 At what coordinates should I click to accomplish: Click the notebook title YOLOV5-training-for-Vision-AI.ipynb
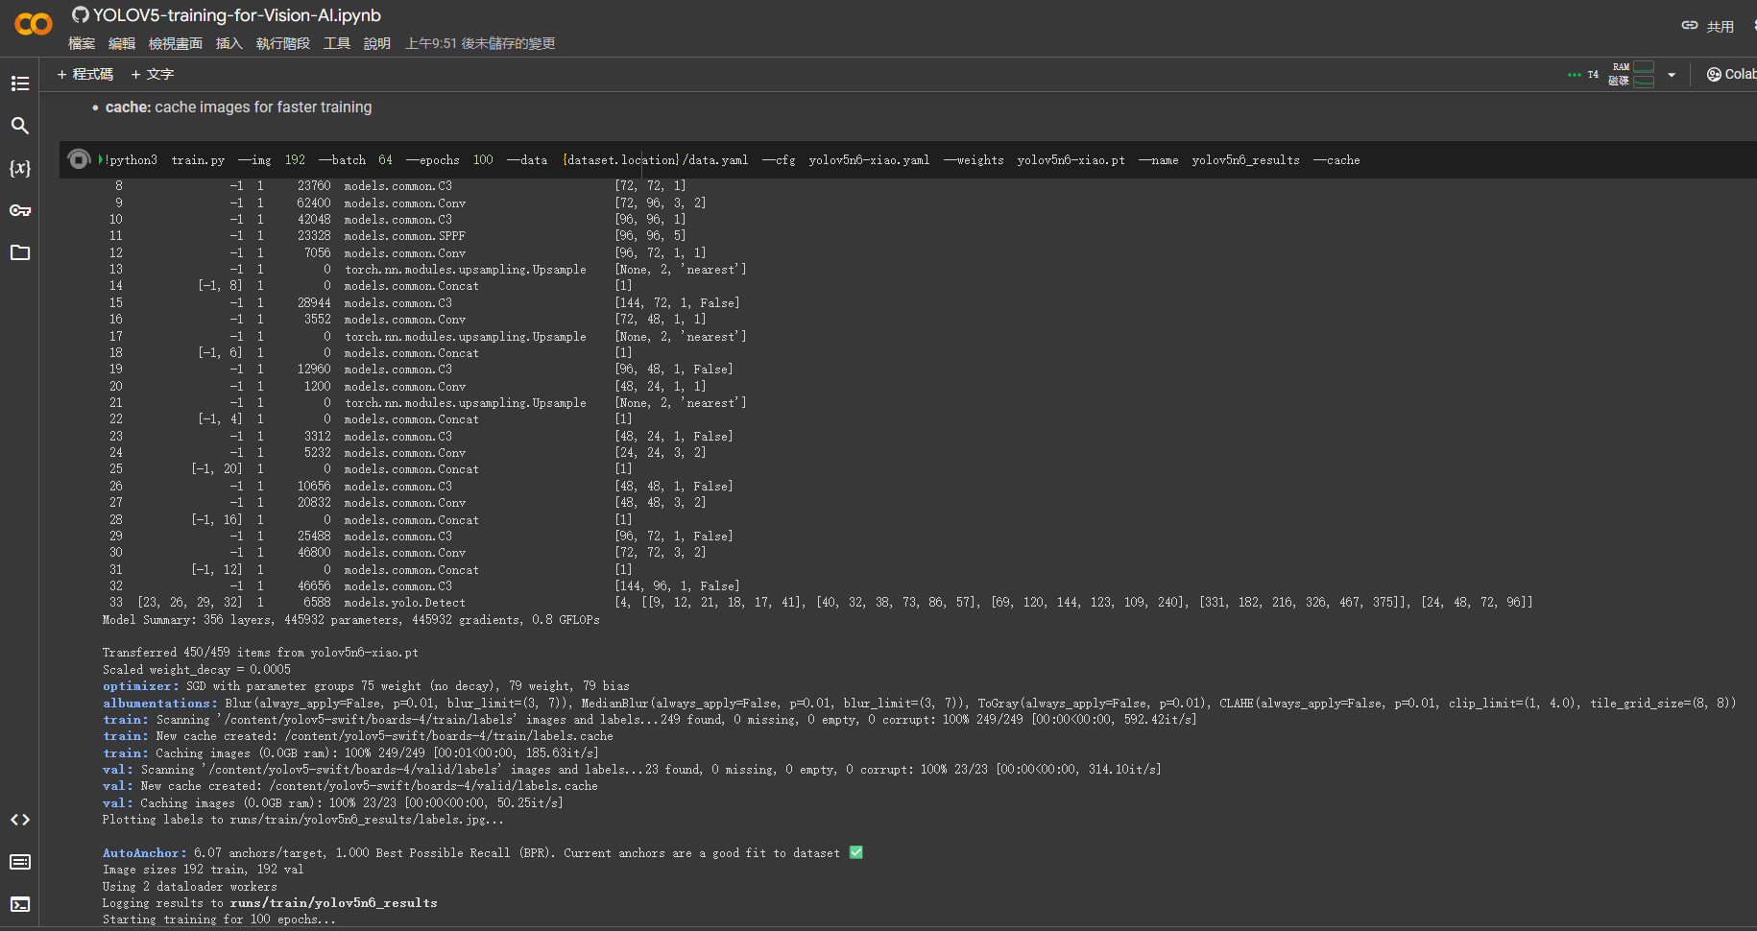click(x=237, y=15)
